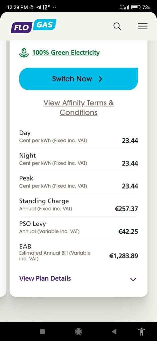Tap the accessibility figure icon
The width and height of the screenshot is (157, 341).
(142, 331)
